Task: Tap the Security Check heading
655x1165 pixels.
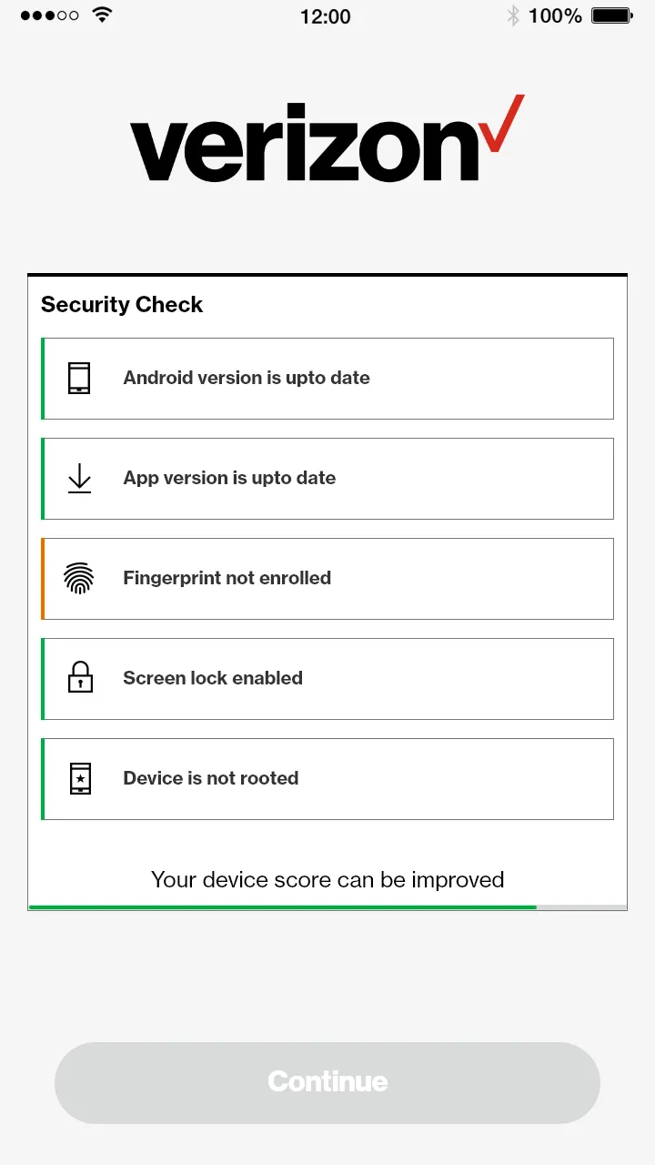Action: (122, 305)
